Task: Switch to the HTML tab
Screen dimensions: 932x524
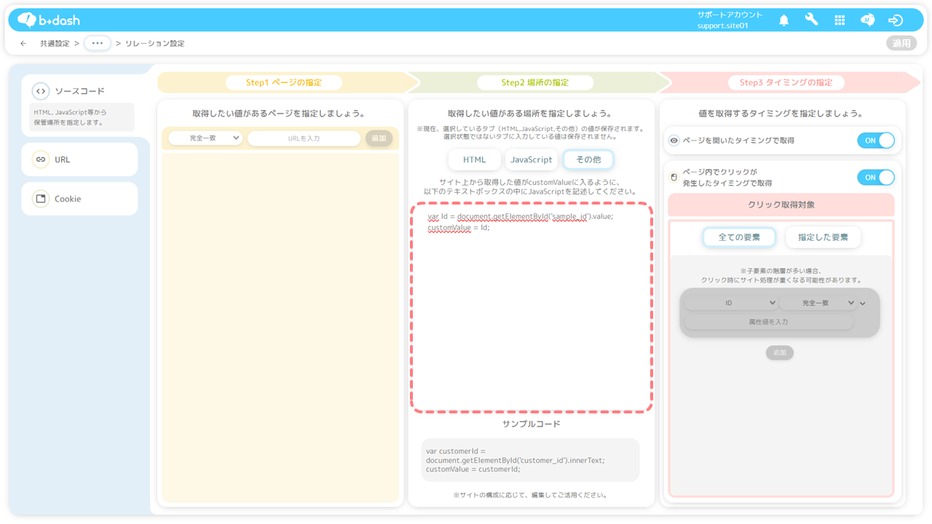Action: [x=475, y=159]
